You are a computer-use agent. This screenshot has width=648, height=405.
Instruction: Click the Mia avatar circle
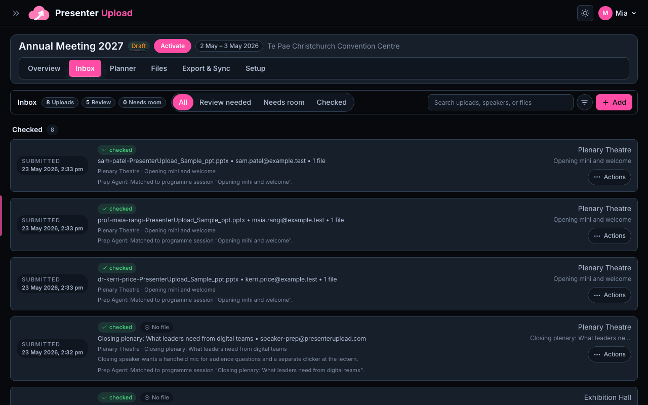tap(605, 13)
